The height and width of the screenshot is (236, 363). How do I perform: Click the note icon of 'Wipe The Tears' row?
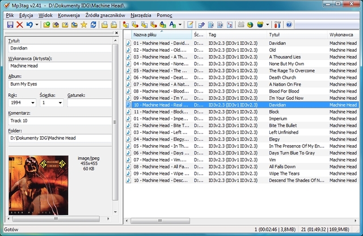point(128,174)
